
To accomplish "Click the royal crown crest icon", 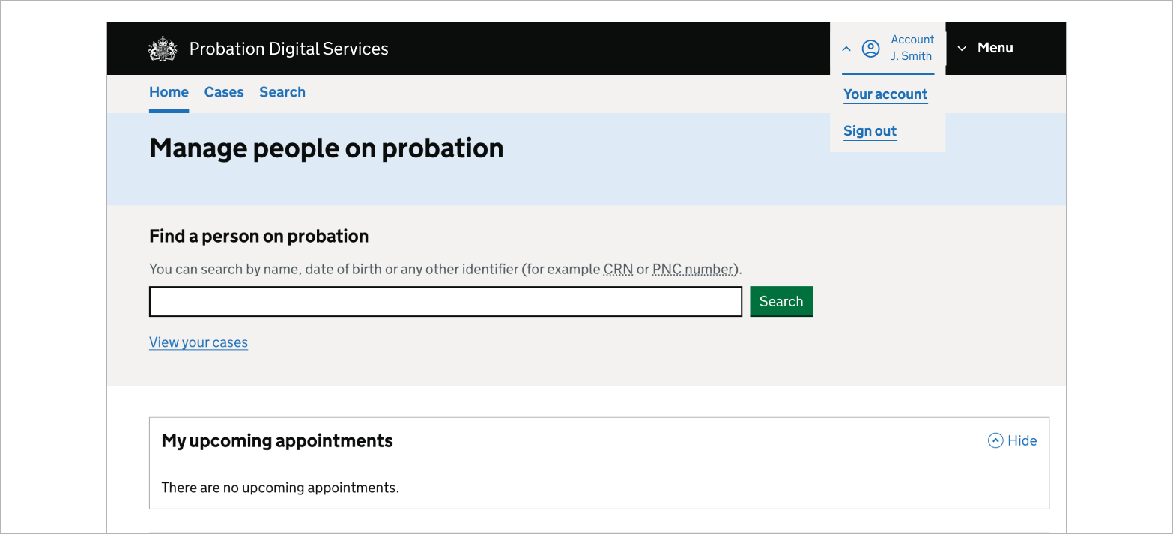I will [162, 48].
